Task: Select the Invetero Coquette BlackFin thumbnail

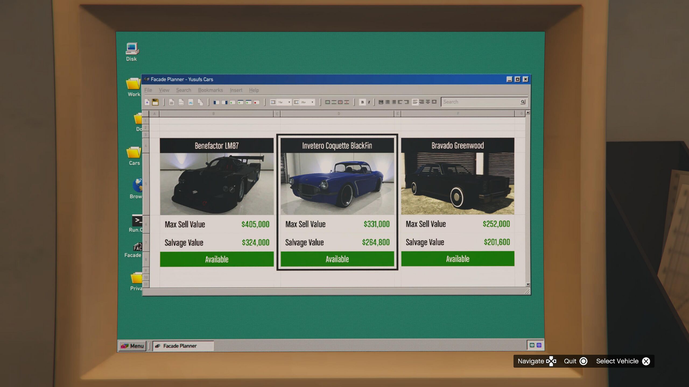Action: (337, 184)
